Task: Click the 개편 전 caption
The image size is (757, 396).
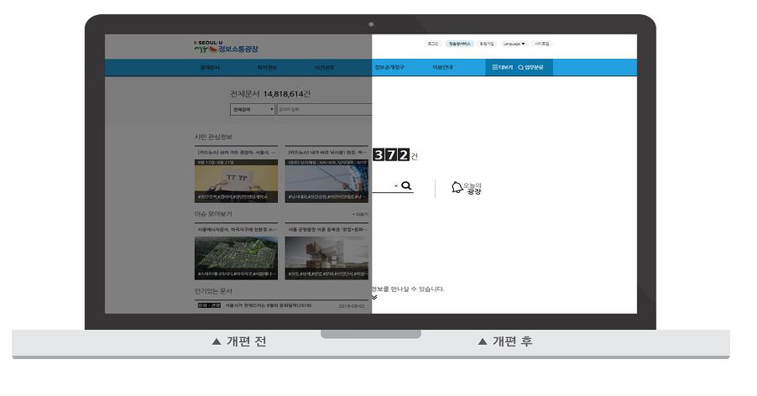Action: coord(239,341)
